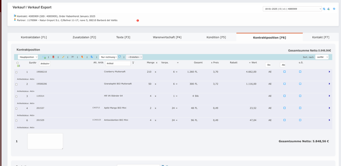Click the share icon beside the version dropdown
The image size is (341, 166).
[328, 9]
